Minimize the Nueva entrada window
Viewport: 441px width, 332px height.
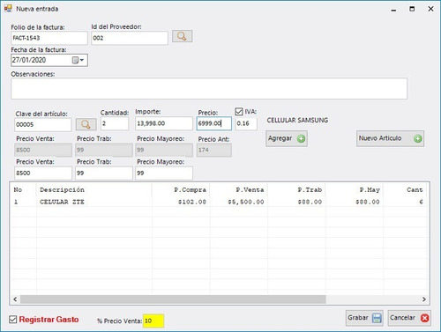pyautogui.click(x=393, y=9)
